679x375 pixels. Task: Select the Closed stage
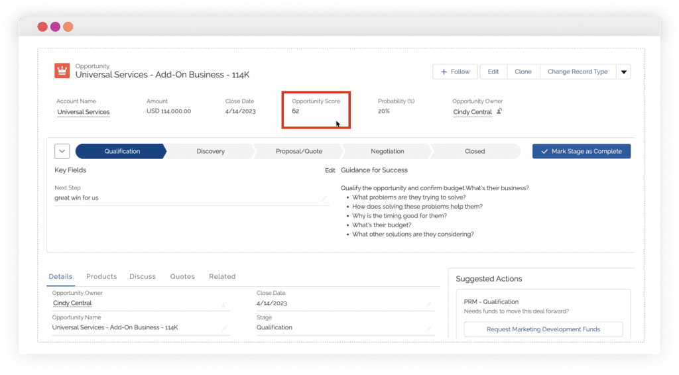tap(475, 151)
